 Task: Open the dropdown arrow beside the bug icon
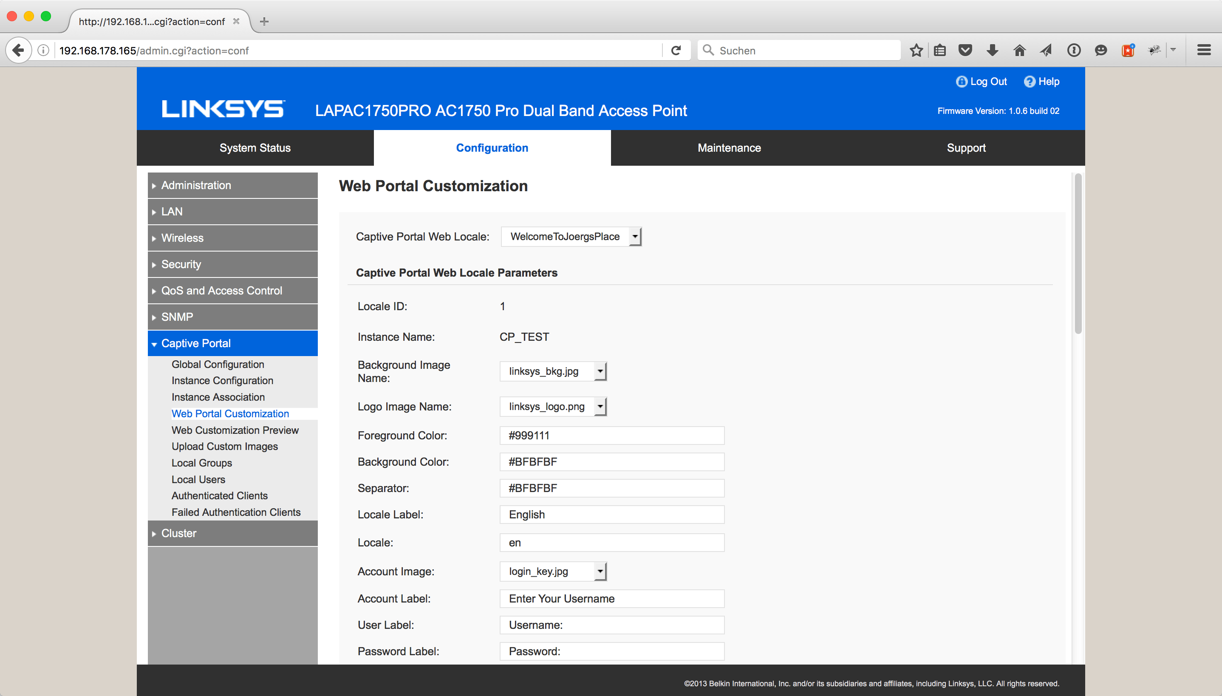tap(1173, 50)
